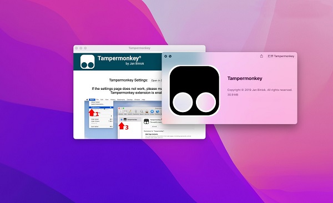
Task: Click the Open In Safari settings button
Action: 157,80
